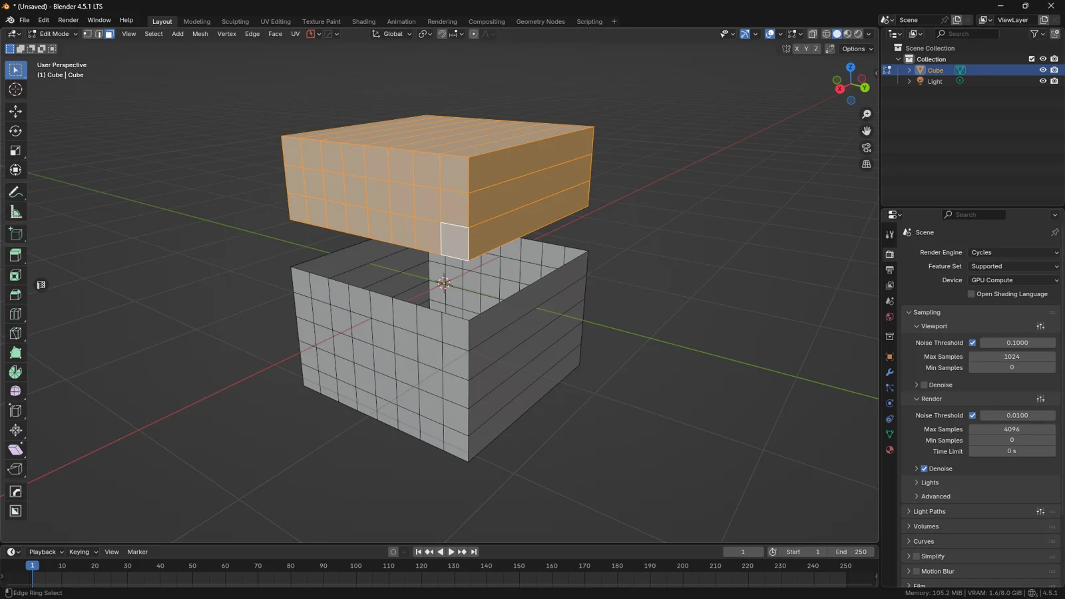This screenshot has width=1065, height=599.
Task: Activate the Scale tool
Action: coord(15,151)
